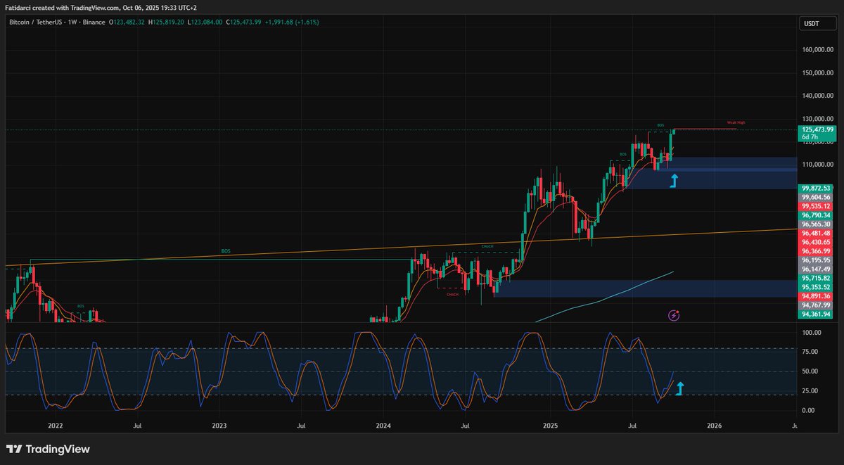Select the green 95,353.52 price label
The image size is (844, 465).
[817, 288]
